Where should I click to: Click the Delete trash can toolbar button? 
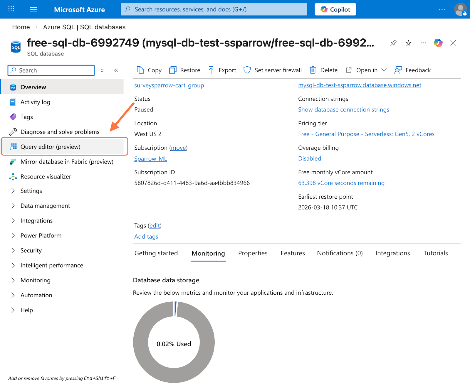click(x=324, y=70)
